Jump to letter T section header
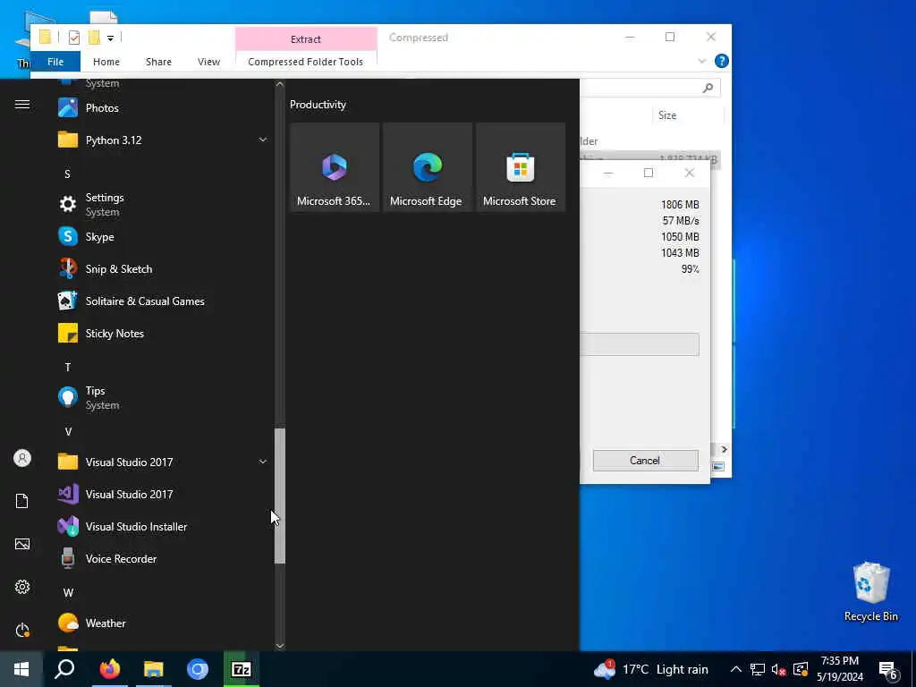Image resolution: width=916 pixels, height=687 pixels. tap(68, 368)
